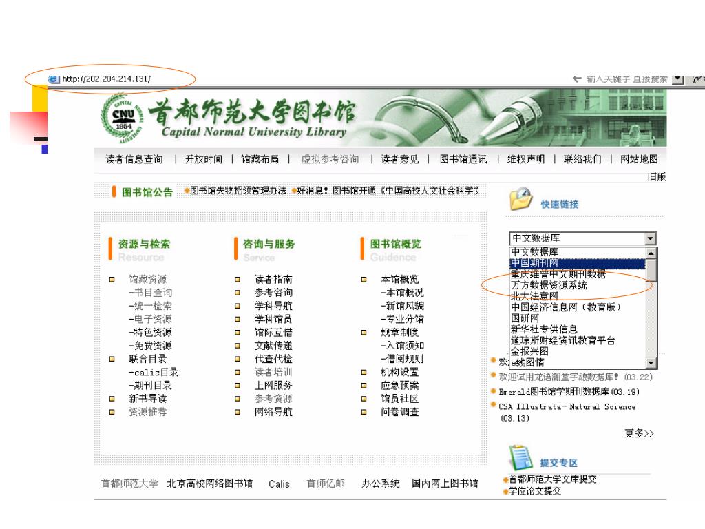Select 北大法意网 in the list
705x529 pixels.
[x=534, y=296]
